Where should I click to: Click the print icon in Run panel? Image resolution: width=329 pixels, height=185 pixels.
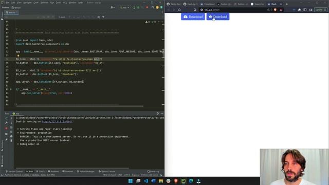pos(11,136)
